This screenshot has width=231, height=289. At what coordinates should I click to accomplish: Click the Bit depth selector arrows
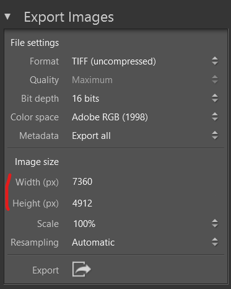pyautogui.click(x=215, y=98)
